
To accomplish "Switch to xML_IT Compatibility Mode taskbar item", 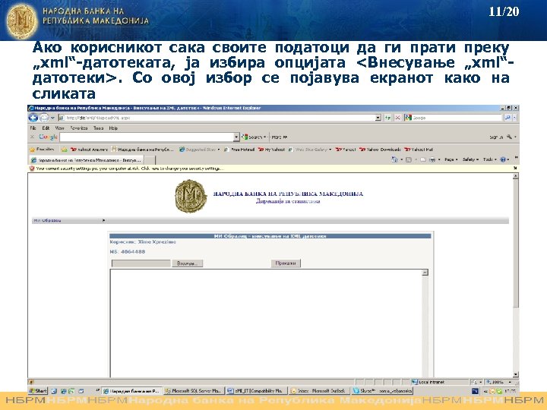I will tap(257, 391).
